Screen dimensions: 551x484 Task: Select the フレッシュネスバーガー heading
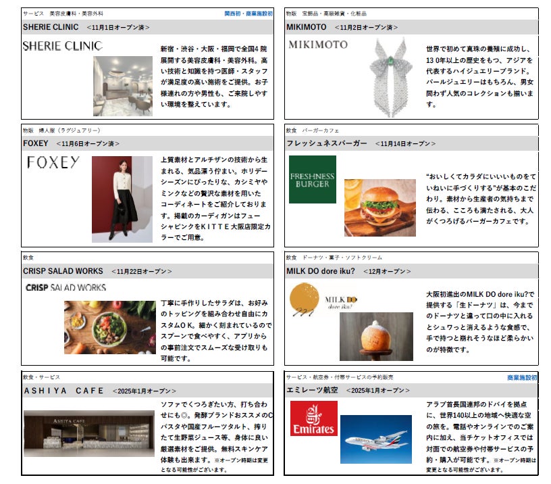click(x=327, y=143)
